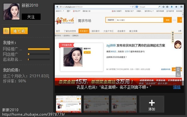This screenshot has width=187, height=117.
Task: Click the 网络推广 skill bar
Action: (39, 49)
